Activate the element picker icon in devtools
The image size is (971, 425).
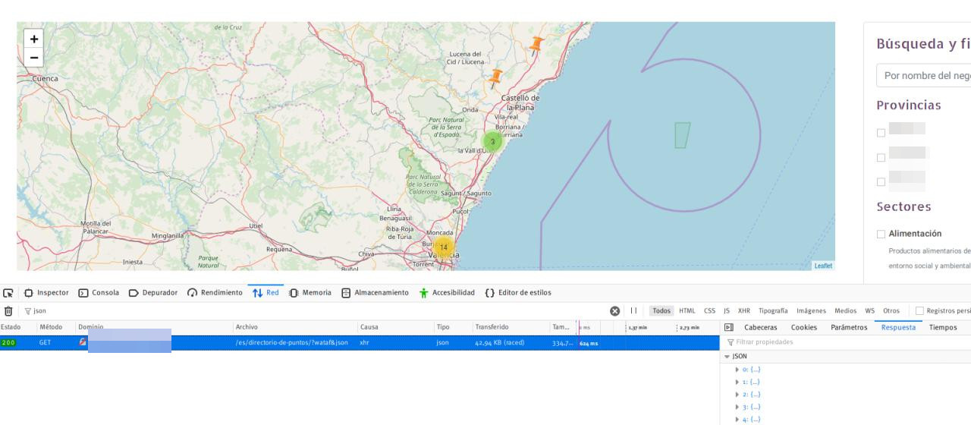pos(8,293)
